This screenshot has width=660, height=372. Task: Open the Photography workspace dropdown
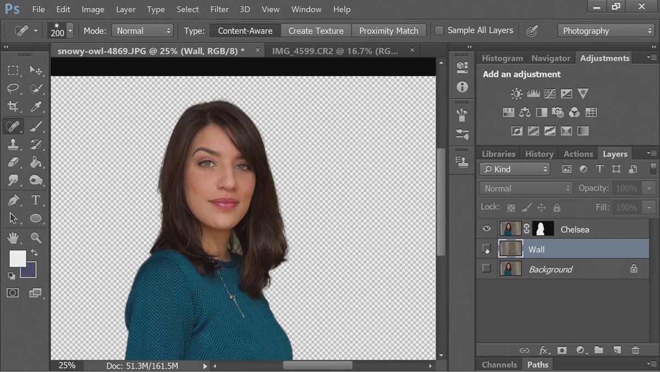tap(606, 31)
